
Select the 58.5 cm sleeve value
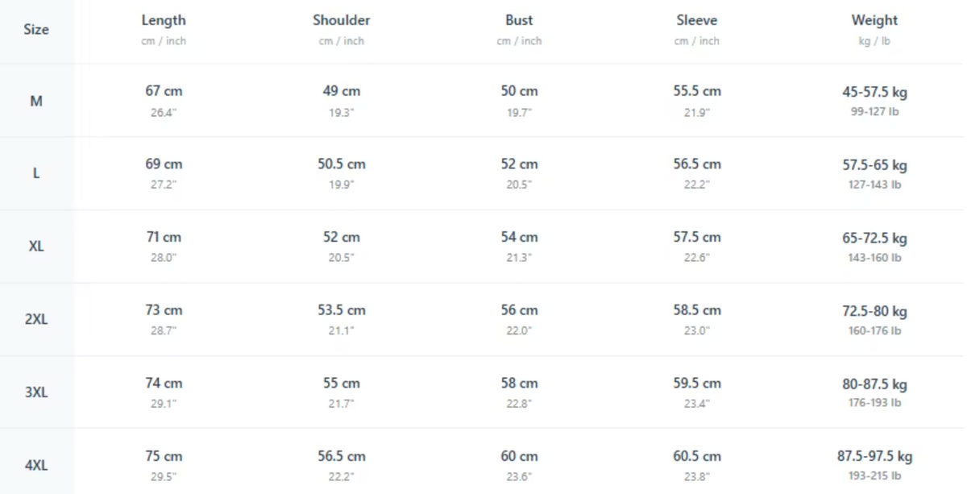click(697, 310)
